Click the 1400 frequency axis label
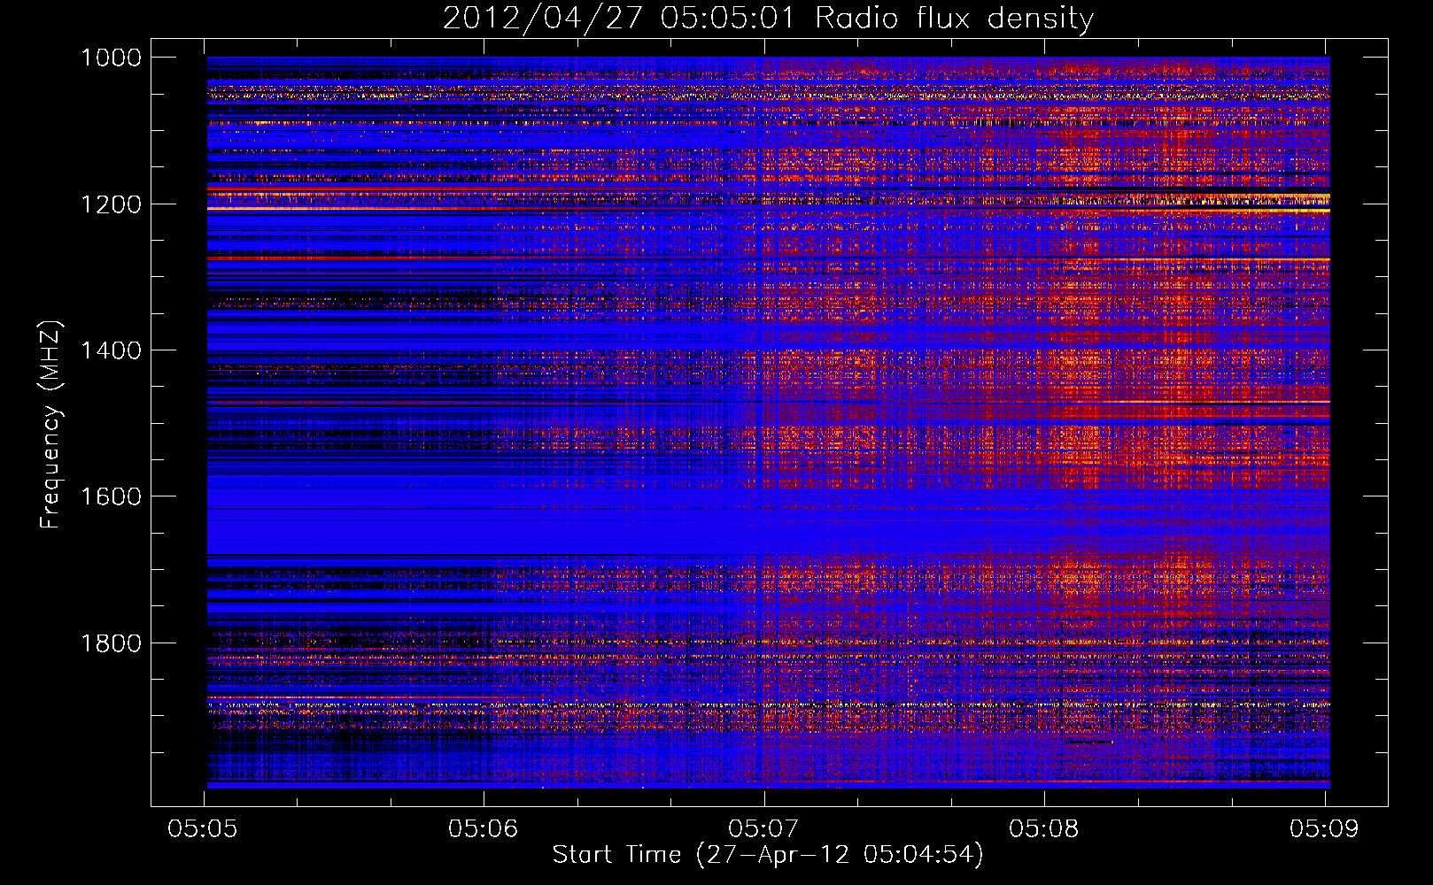The height and width of the screenshot is (885, 1433). pos(111,350)
